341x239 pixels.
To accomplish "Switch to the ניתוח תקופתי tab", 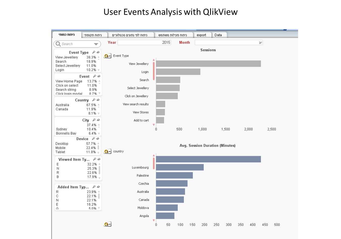I will point(93,35).
